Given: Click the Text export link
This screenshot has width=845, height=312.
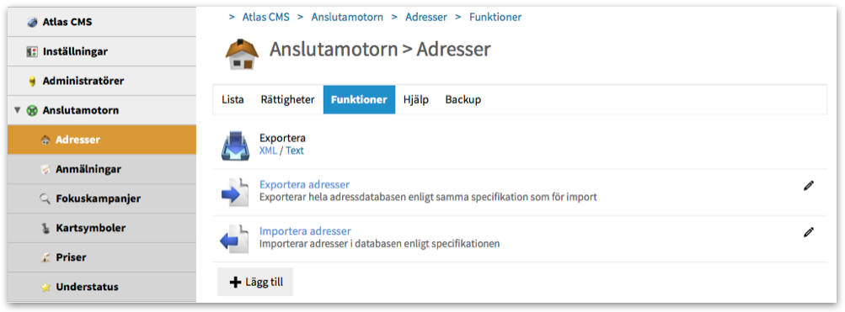Looking at the screenshot, I should [x=295, y=151].
